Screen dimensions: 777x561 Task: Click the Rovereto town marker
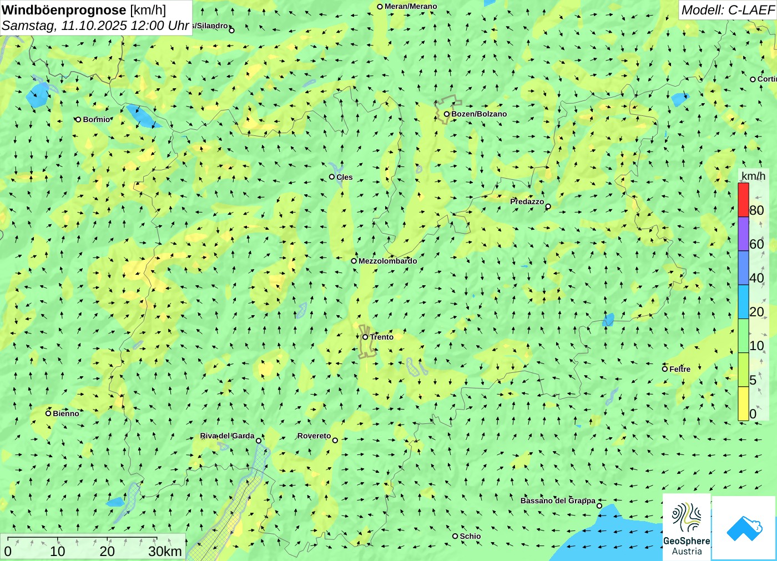(x=335, y=440)
